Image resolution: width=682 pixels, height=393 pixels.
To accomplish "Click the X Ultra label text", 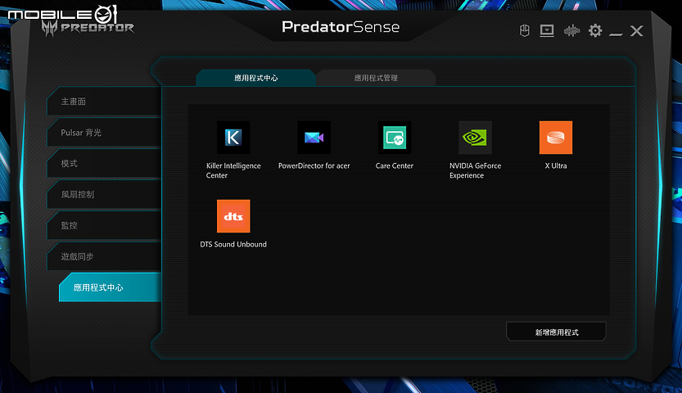I will point(556,165).
